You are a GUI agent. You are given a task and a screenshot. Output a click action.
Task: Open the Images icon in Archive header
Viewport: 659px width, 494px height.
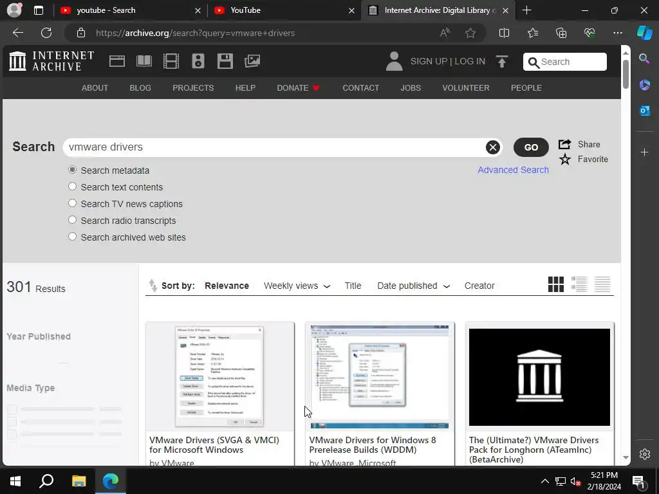click(252, 61)
